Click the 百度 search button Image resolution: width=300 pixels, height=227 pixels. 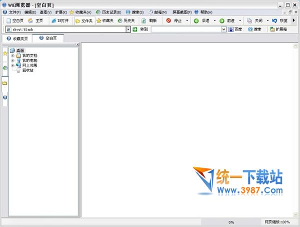coord(235,30)
